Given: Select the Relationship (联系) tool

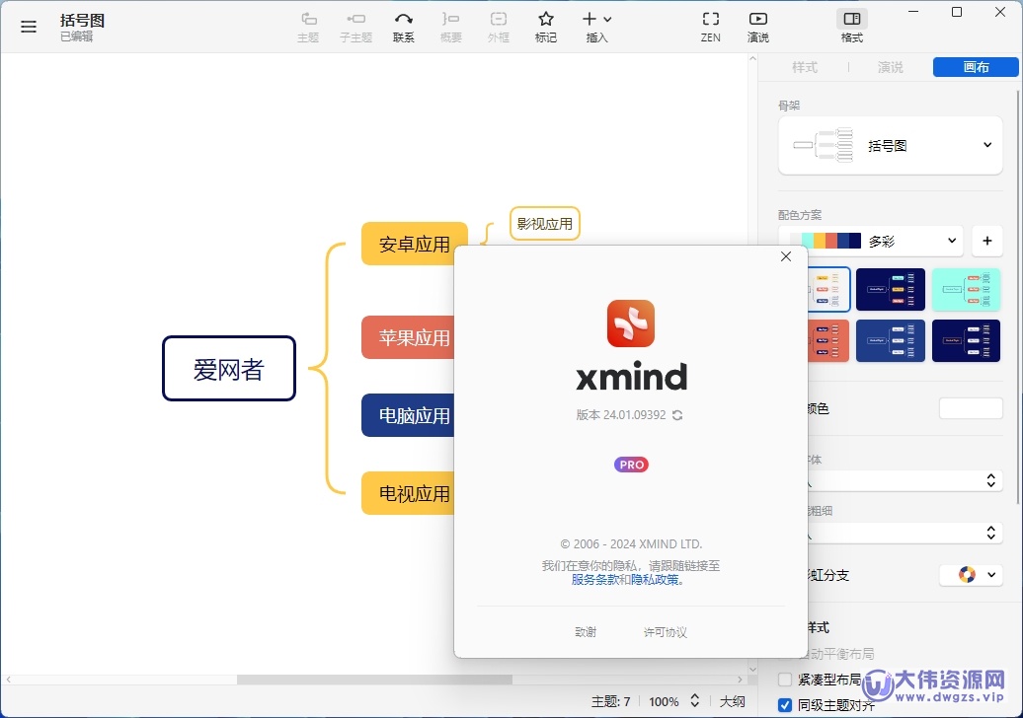Looking at the screenshot, I should pyautogui.click(x=403, y=25).
